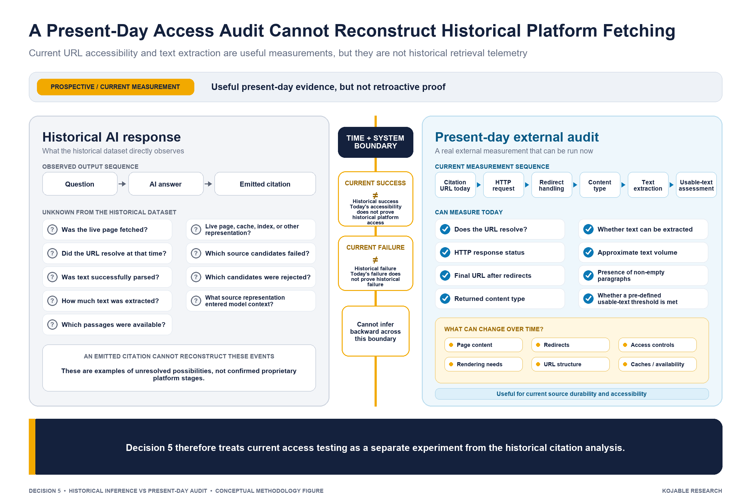751x500 pixels.
Task: Click the 'Caches / availability' chip
Action: click(x=657, y=364)
